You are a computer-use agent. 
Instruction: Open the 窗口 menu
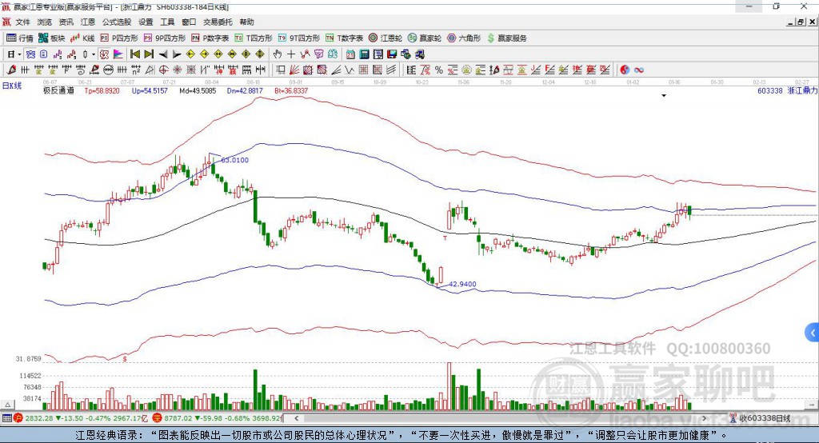click(x=189, y=22)
